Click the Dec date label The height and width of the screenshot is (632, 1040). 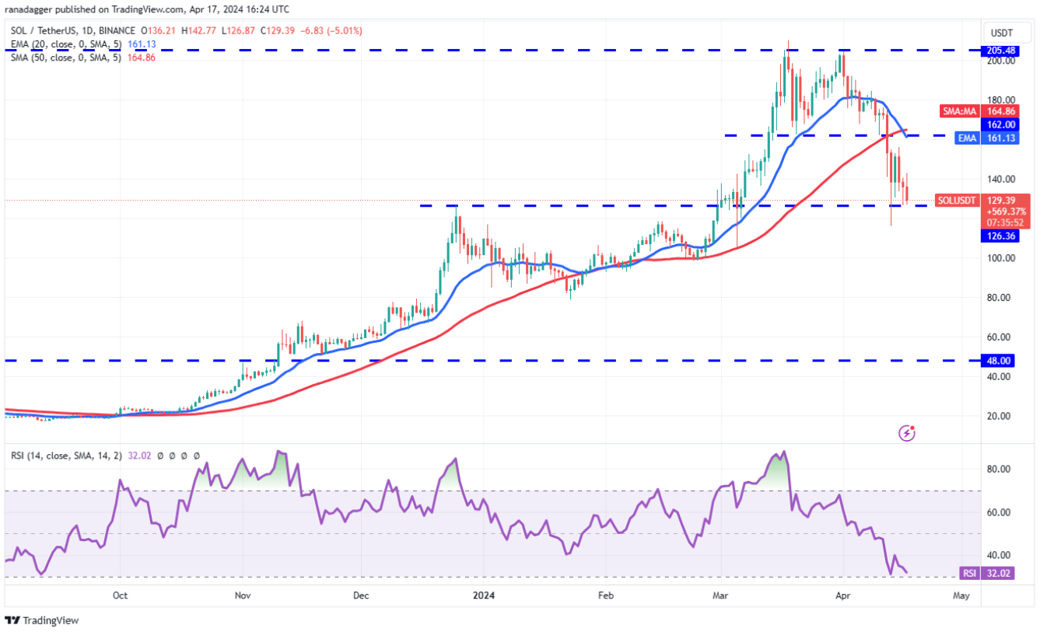361,596
